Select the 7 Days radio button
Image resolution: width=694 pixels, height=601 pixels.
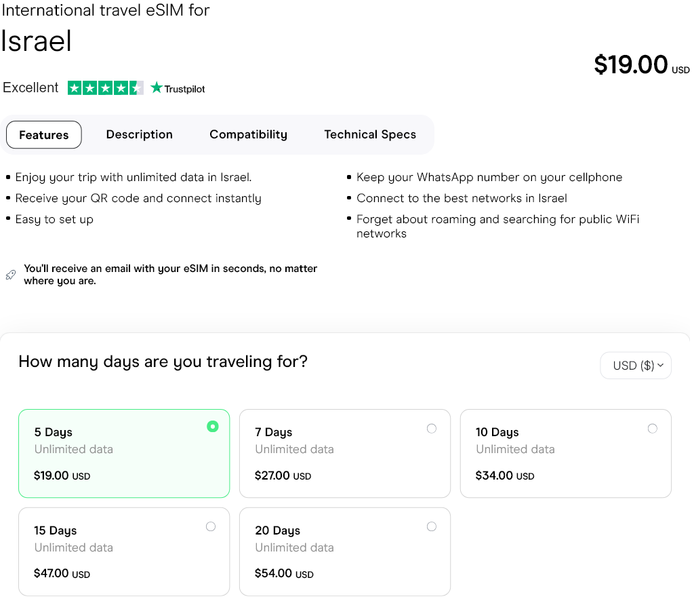[x=432, y=428]
